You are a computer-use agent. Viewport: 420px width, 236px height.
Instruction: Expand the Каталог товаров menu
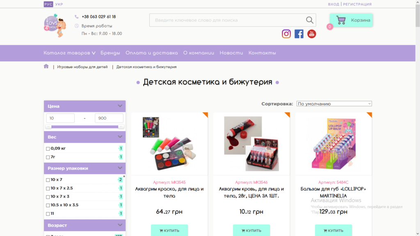(69, 53)
